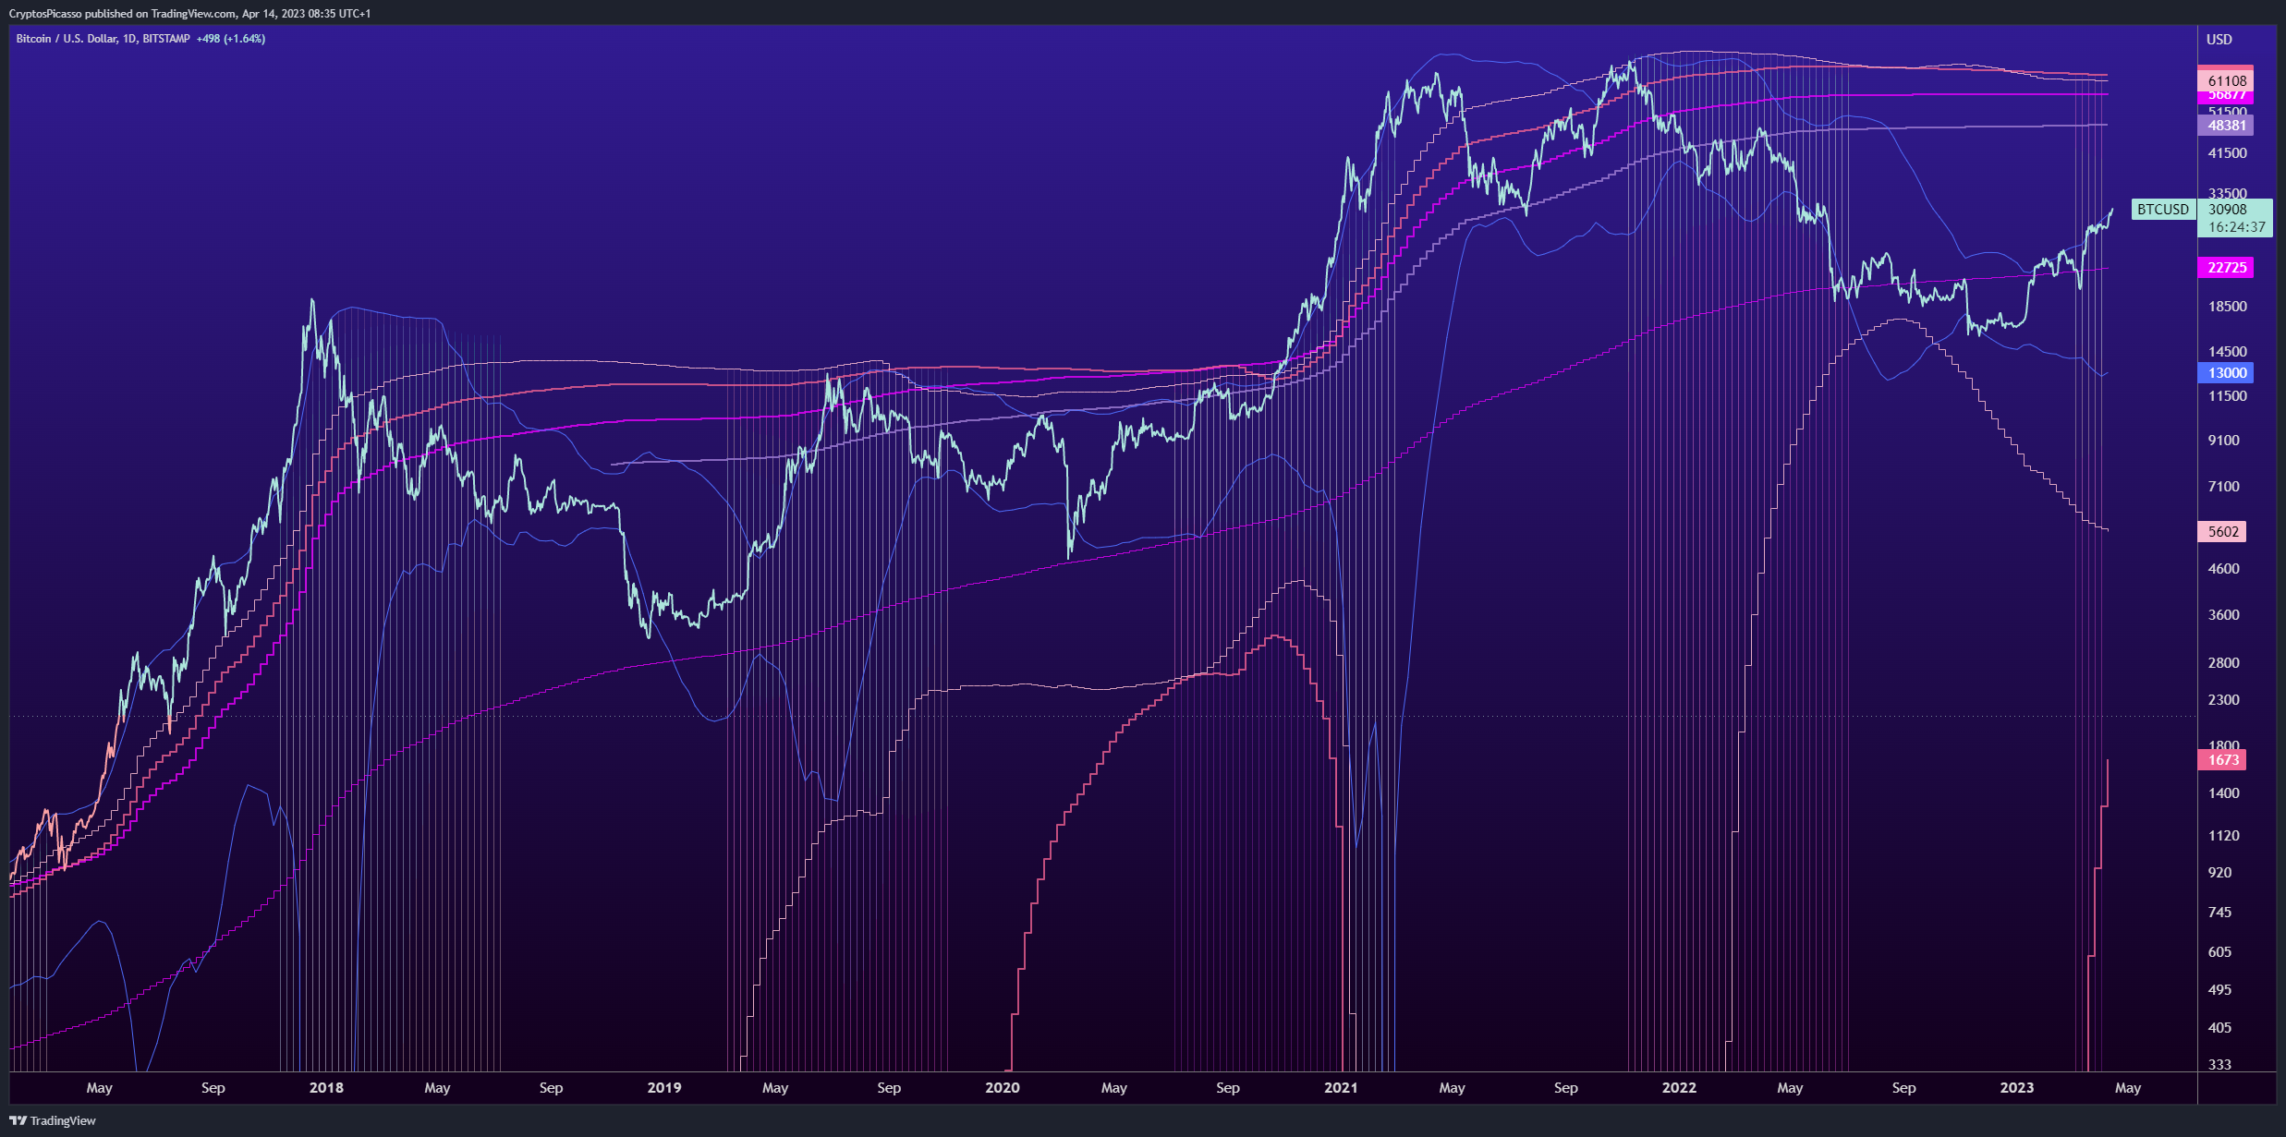Click the 5602 pink price label
This screenshot has width=2286, height=1137.
2223,532
